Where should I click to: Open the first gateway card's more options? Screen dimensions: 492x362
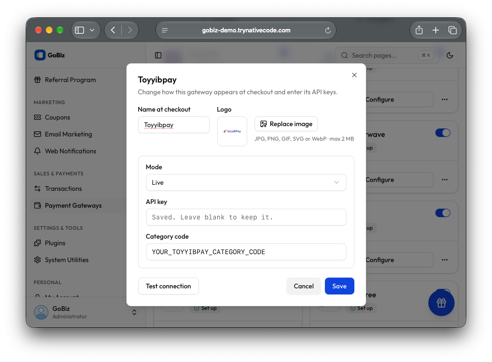coord(445,99)
